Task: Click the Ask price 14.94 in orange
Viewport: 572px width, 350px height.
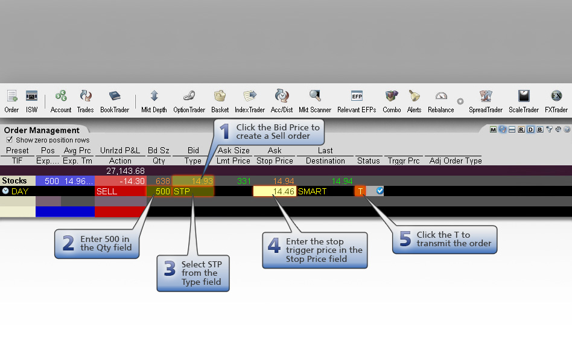Action: (284, 181)
